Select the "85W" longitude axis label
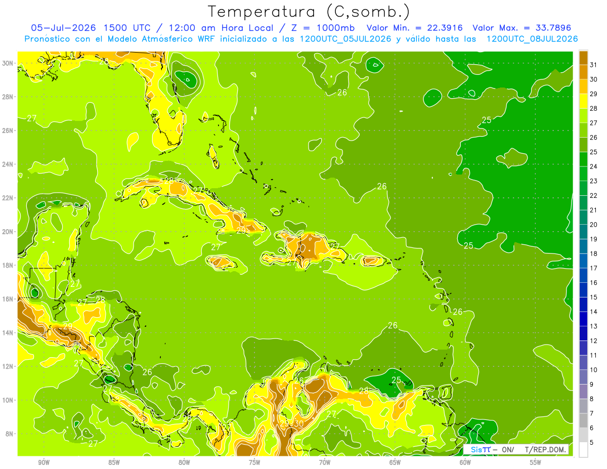The height and width of the screenshot is (469, 607). pyautogui.click(x=114, y=462)
